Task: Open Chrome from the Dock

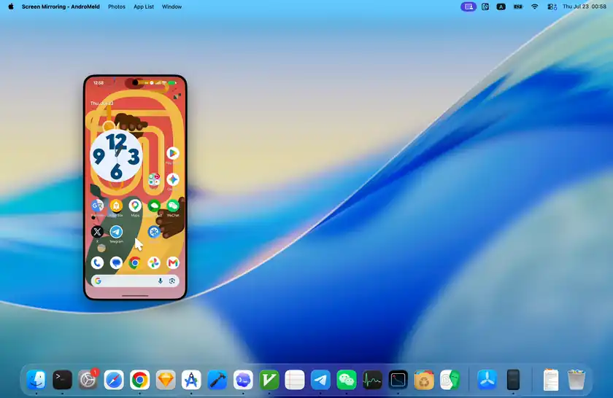Action: [x=139, y=380]
